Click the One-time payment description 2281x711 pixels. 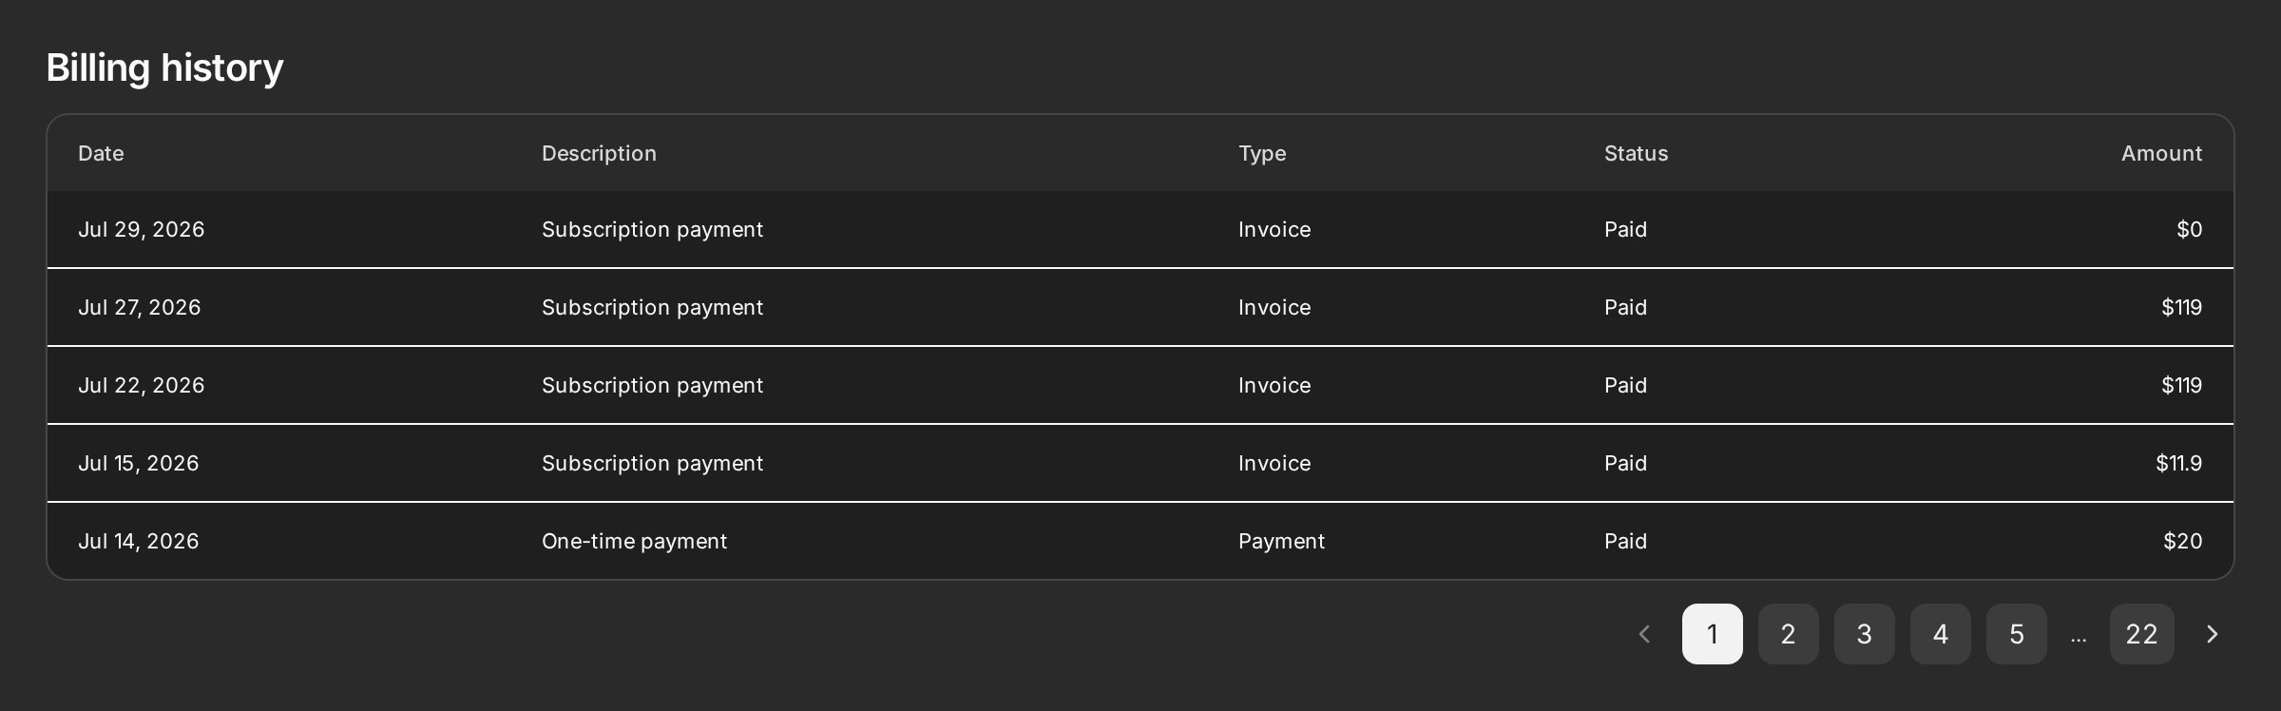tap(634, 542)
